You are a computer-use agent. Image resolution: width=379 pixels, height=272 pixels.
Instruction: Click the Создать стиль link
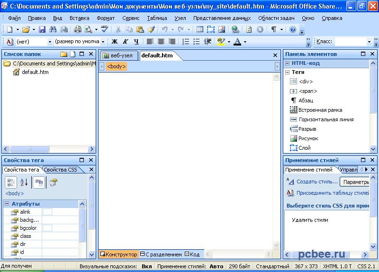pyautogui.click(x=317, y=181)
